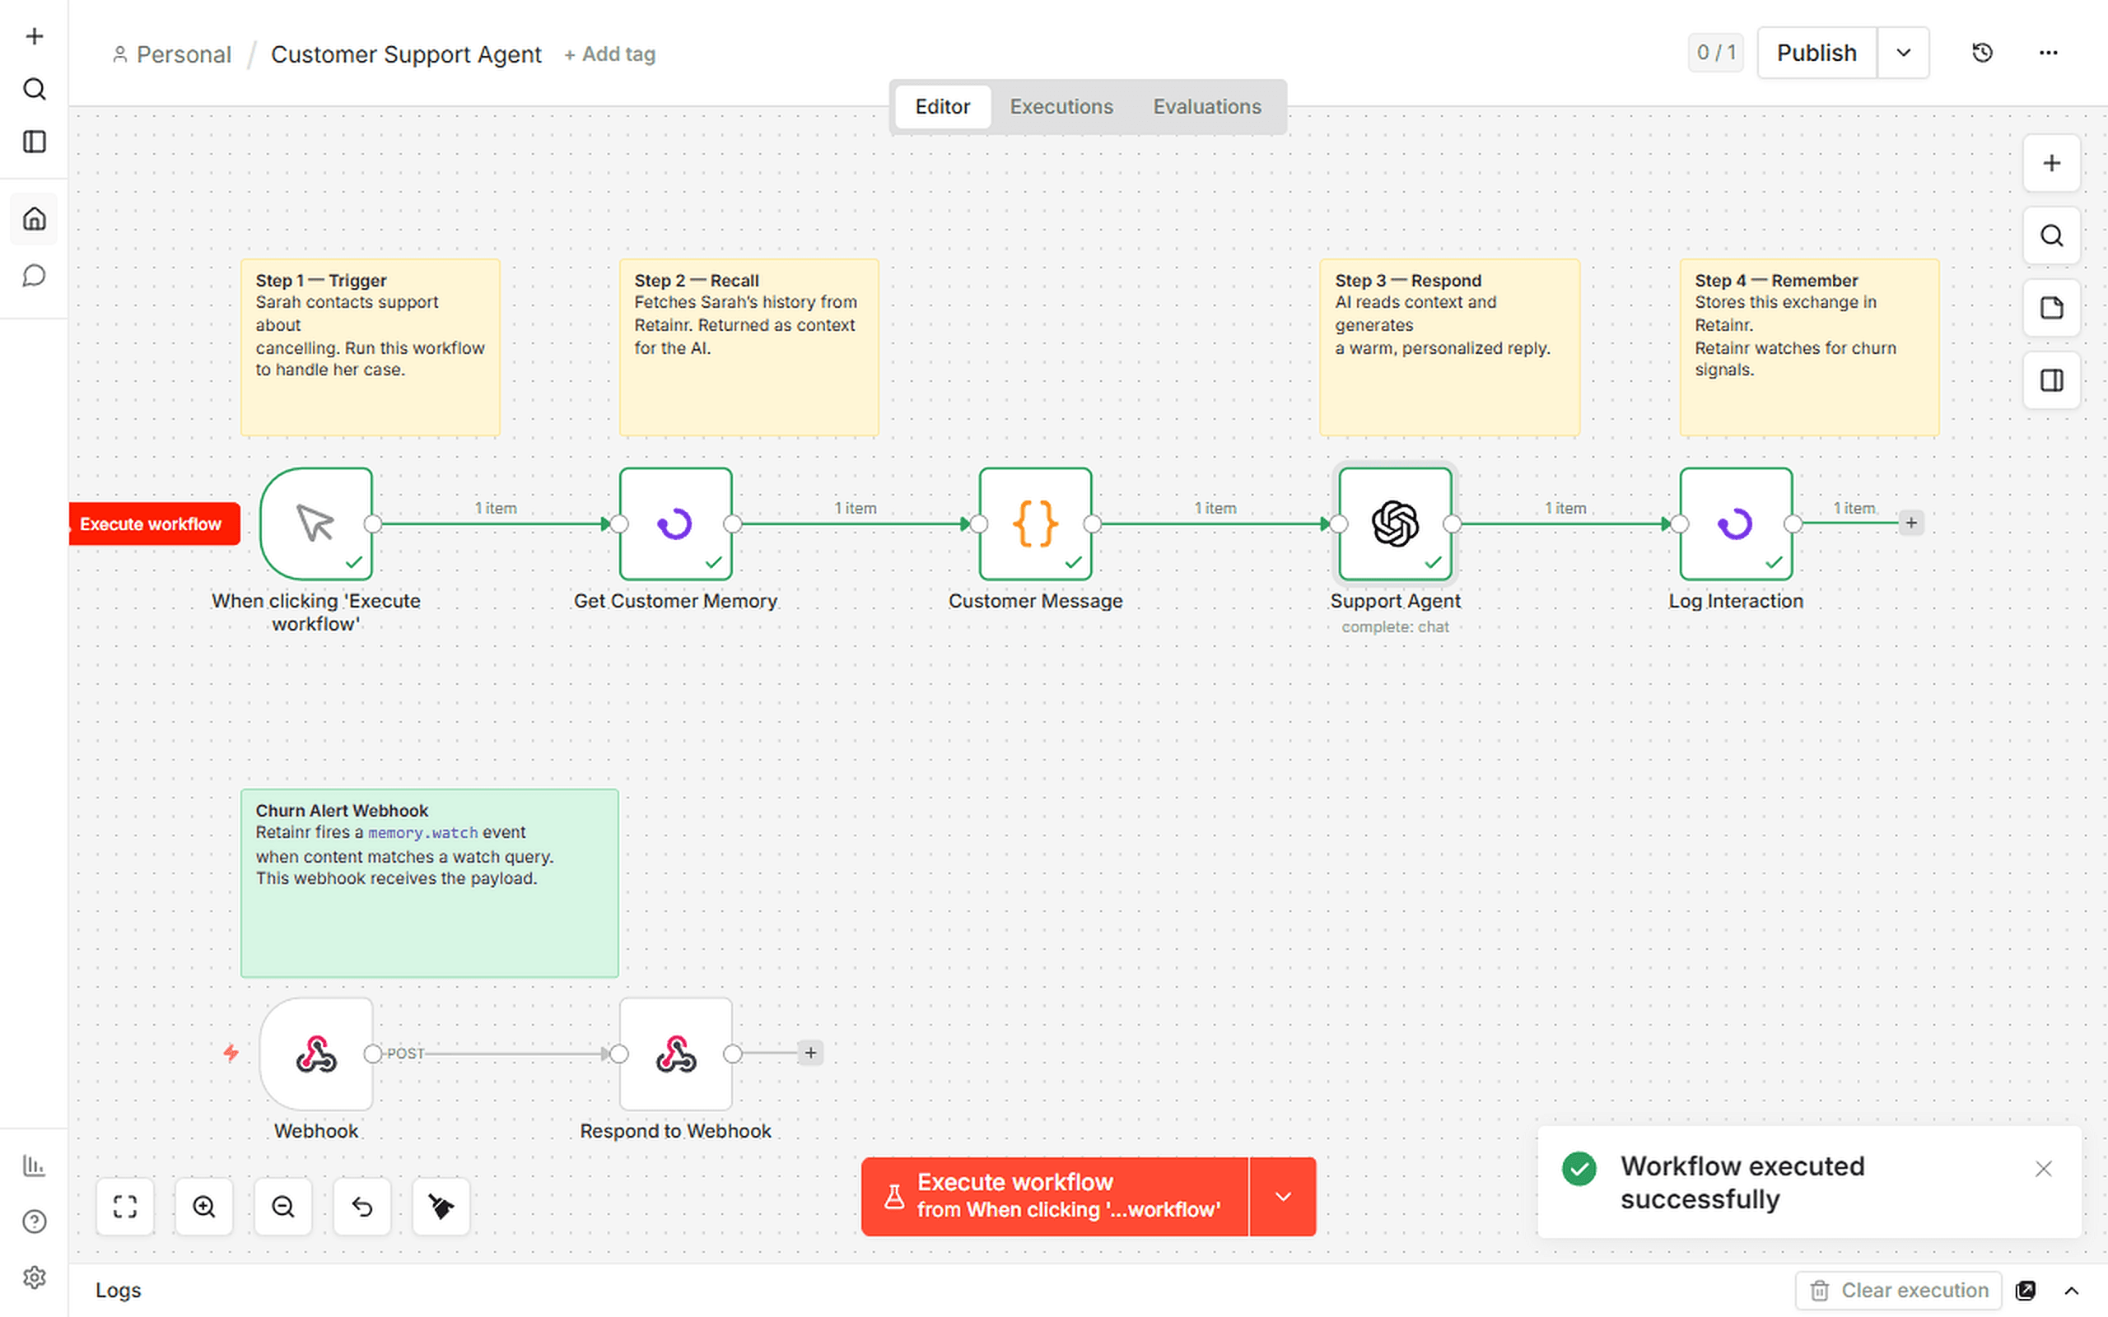Expand the Execute workflow options chevron

coord(1282,1196)
